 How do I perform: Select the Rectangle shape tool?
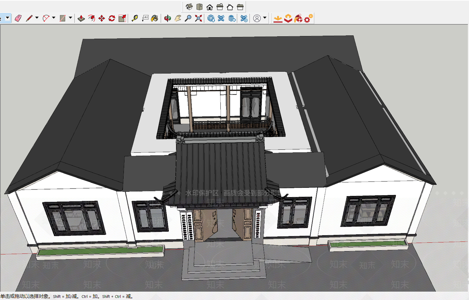pos(62,18)
